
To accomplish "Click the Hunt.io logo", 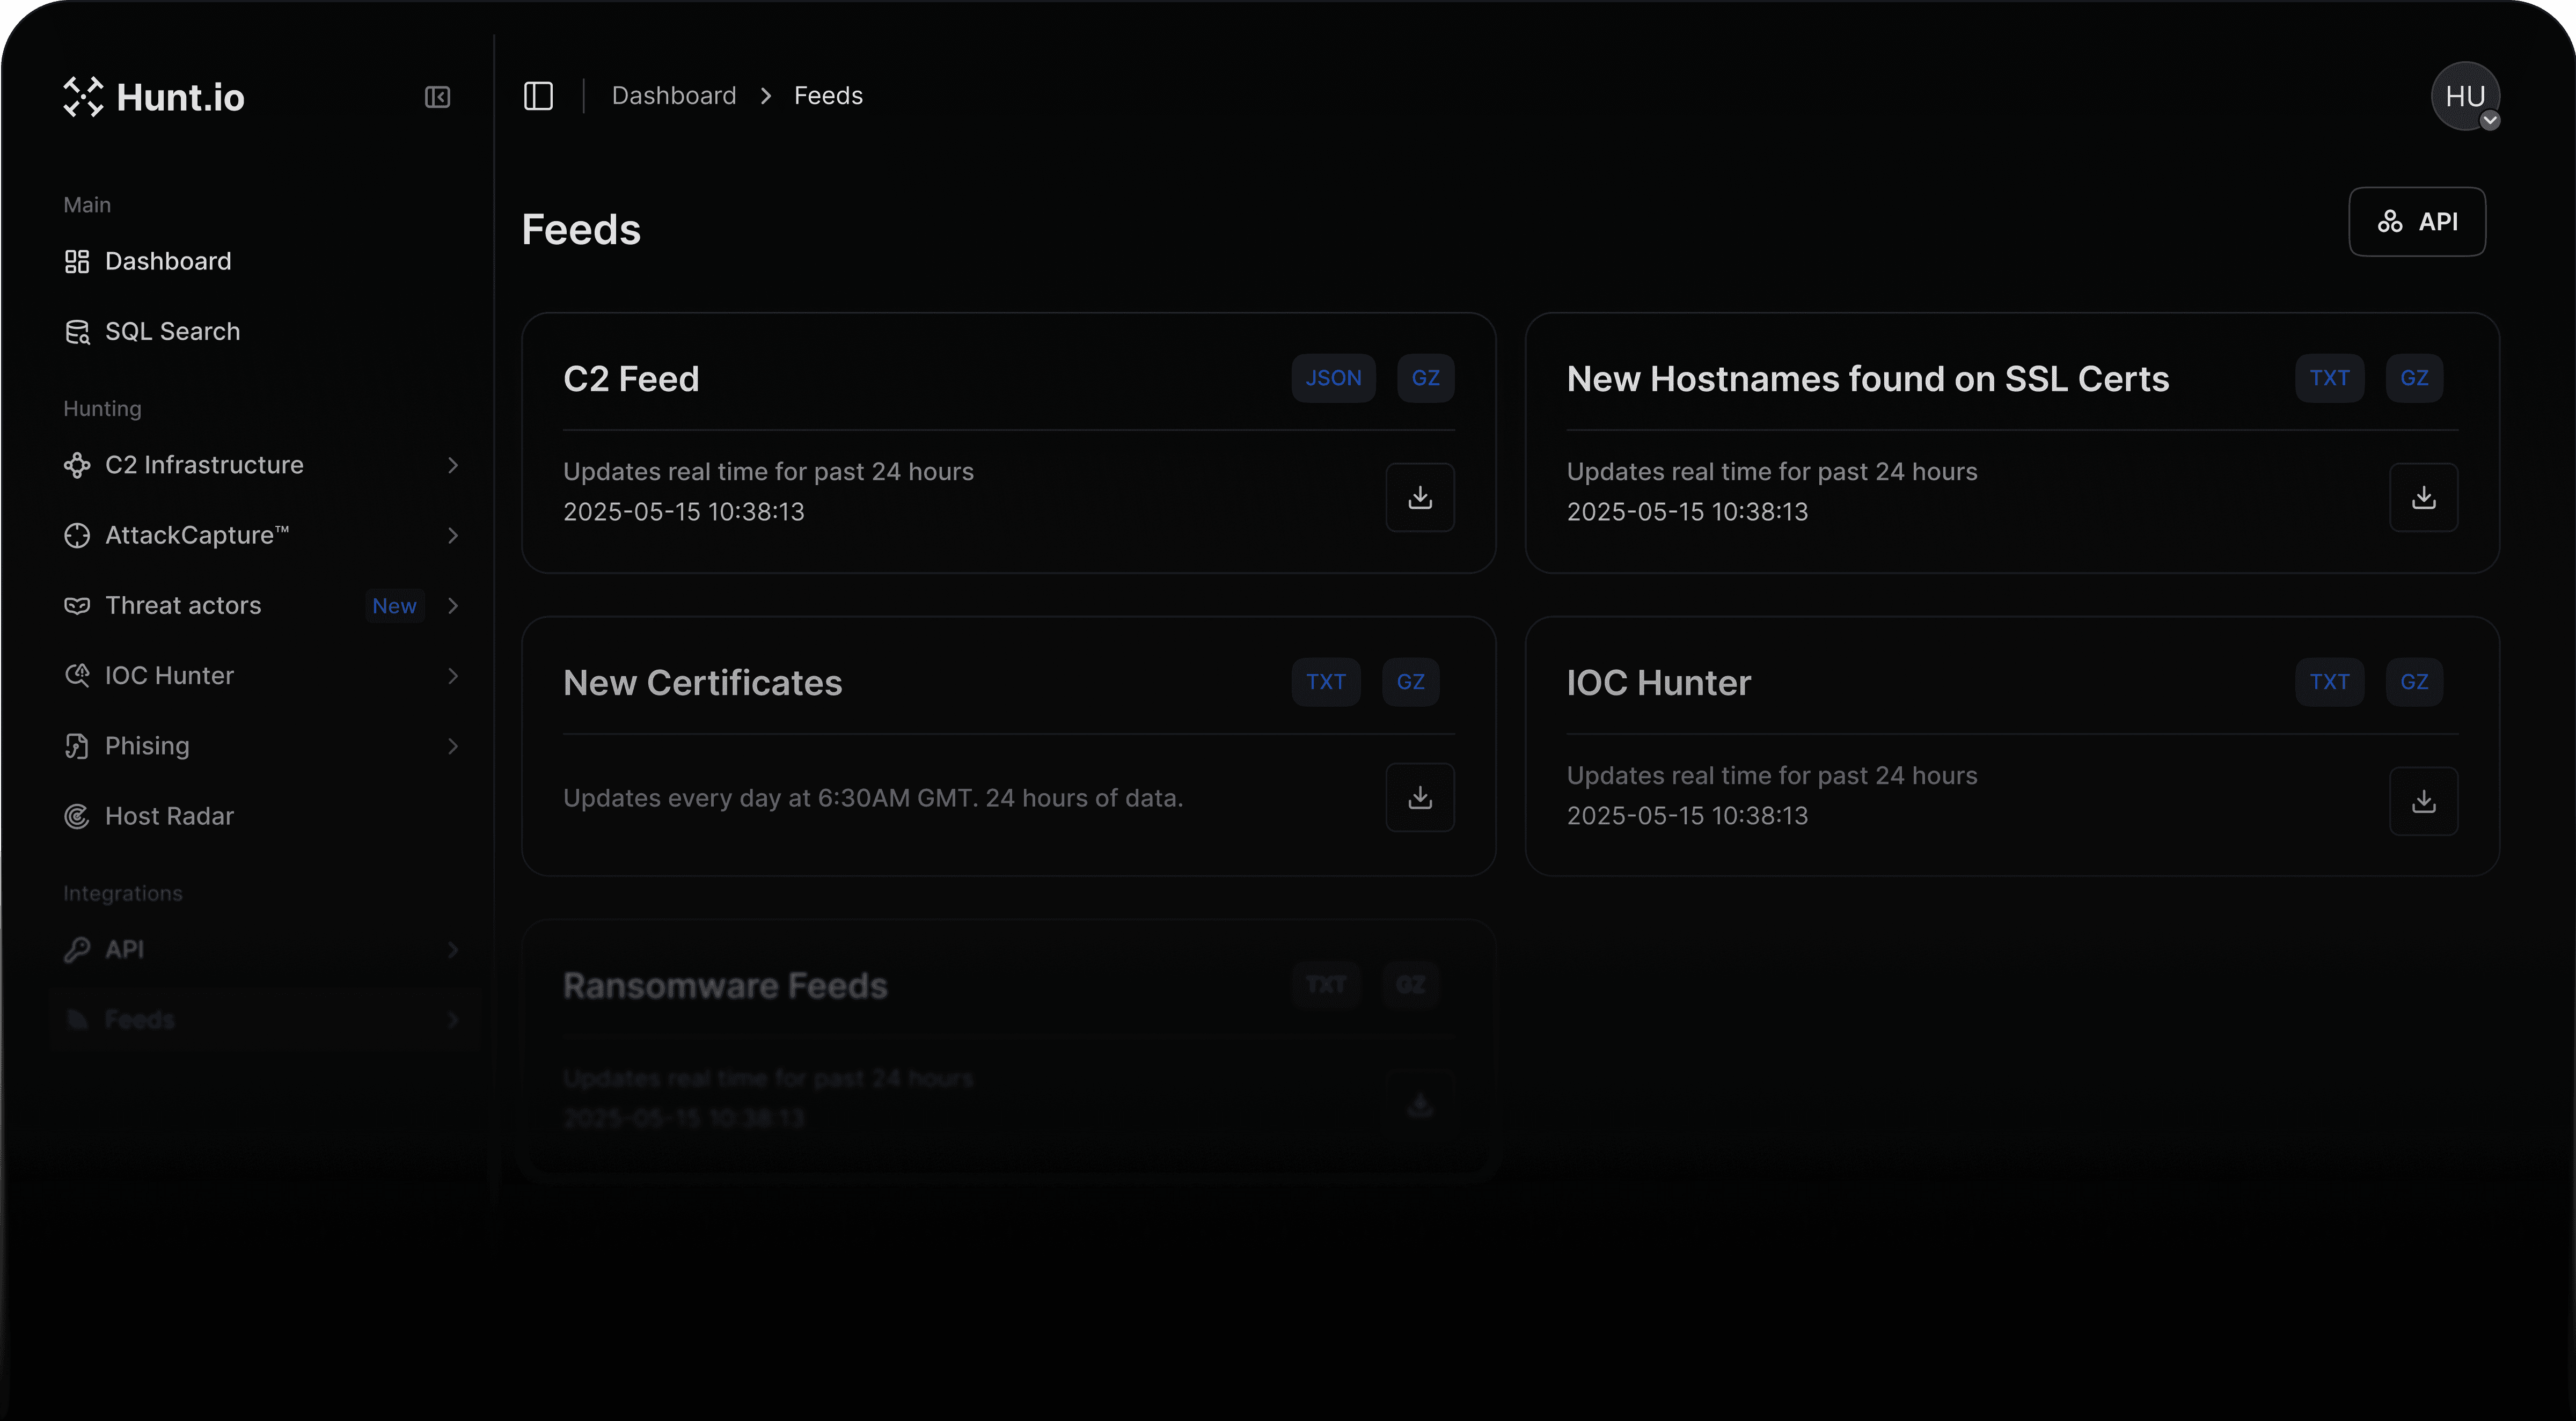I will (154, 97).
